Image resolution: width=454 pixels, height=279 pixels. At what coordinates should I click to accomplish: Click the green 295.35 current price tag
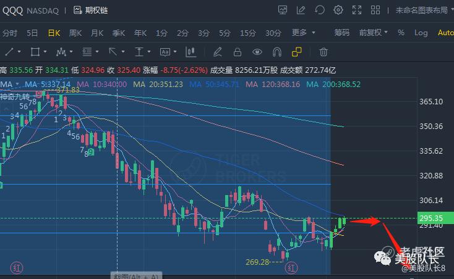[435, 218]
